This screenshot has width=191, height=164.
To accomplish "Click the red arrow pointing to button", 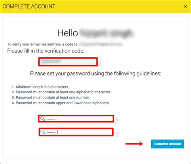I will click(x=134, y=144).
